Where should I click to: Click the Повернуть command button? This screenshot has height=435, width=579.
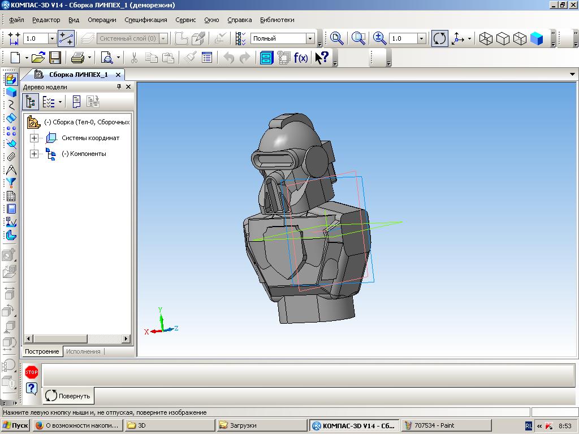point(68,396)
